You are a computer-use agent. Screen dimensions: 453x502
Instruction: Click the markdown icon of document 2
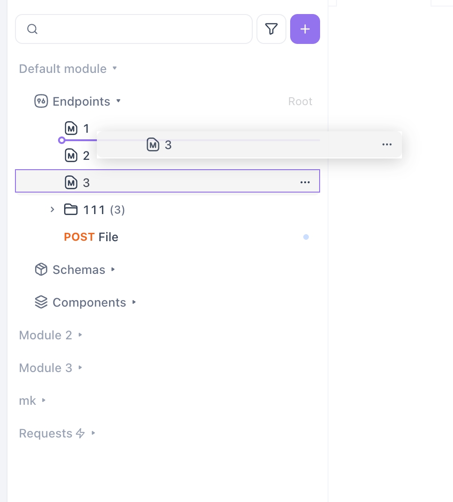[71, 155]
